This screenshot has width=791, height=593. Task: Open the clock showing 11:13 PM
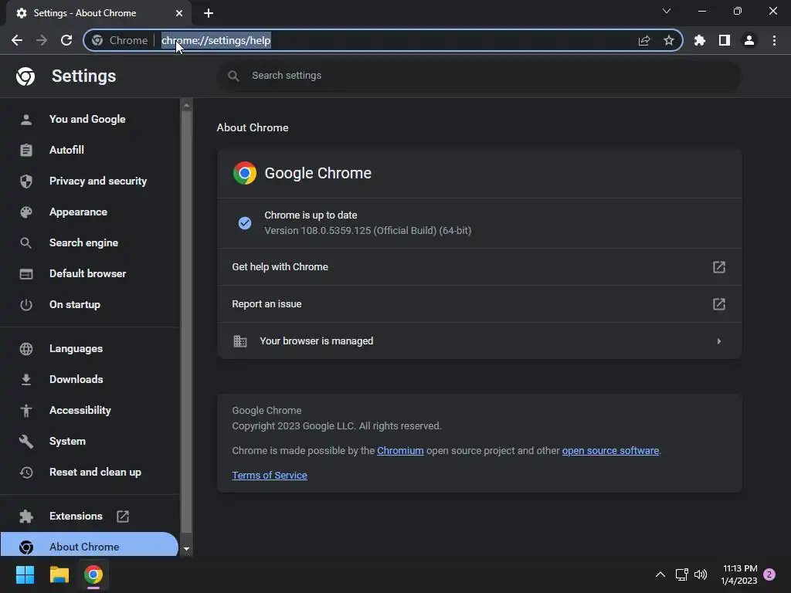tap(739, 574)
